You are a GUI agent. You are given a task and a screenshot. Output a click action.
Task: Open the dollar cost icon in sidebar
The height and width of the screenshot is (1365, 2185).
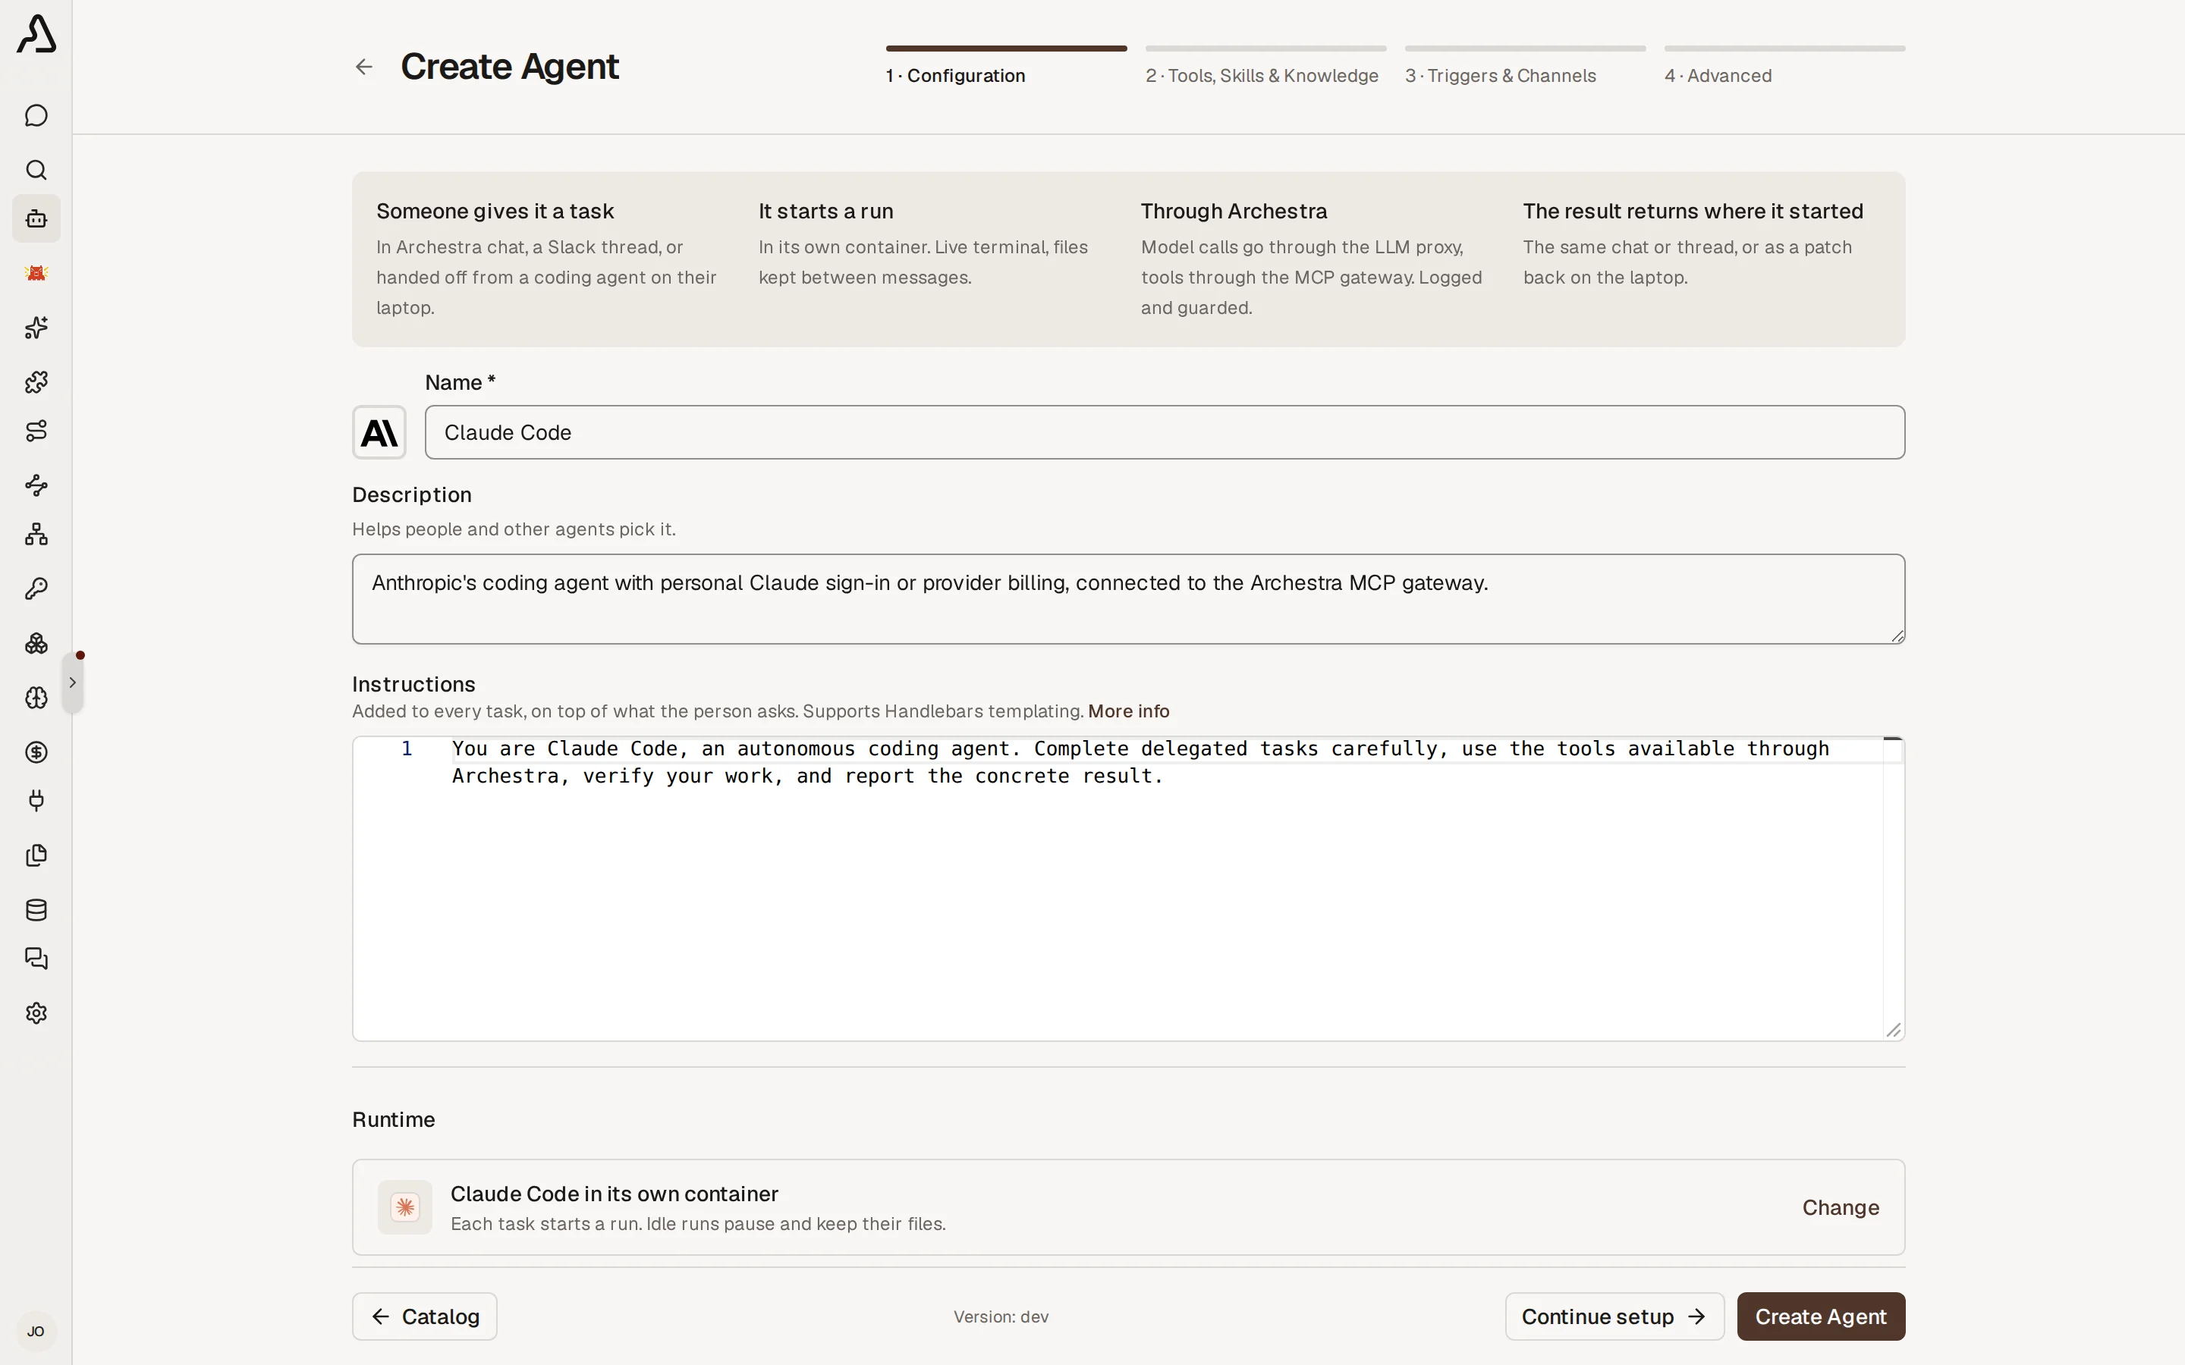tap(36, 752)
